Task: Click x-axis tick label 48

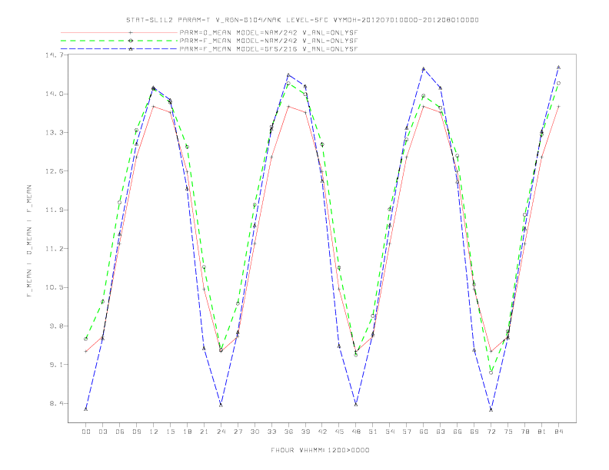Action: point(356,432)
